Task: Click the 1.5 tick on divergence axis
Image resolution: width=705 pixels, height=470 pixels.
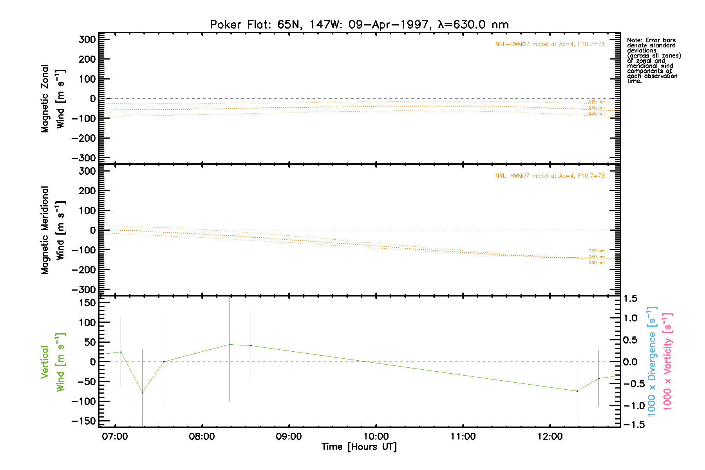Action: tap(630, 299)
